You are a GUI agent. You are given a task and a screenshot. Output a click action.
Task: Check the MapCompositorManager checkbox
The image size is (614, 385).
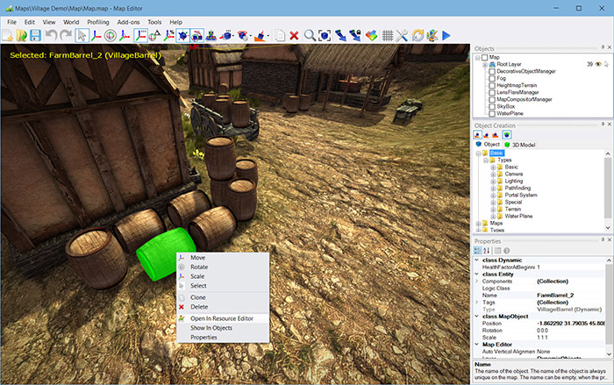tap(492, 99)
